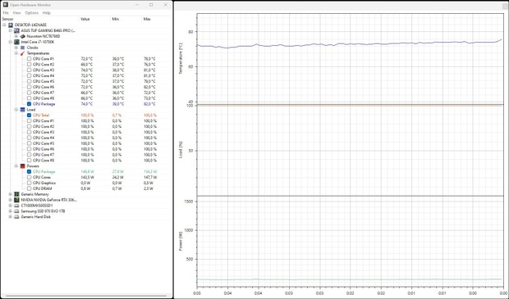
Task: Open the View menu
Action: pyautogui.click(x=16, y=13)
